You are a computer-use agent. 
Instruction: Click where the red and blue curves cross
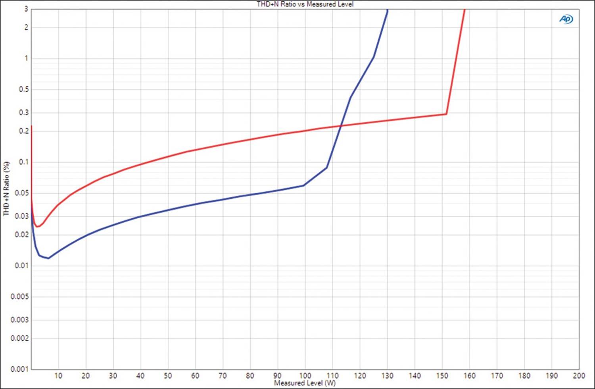click(341, 126)
